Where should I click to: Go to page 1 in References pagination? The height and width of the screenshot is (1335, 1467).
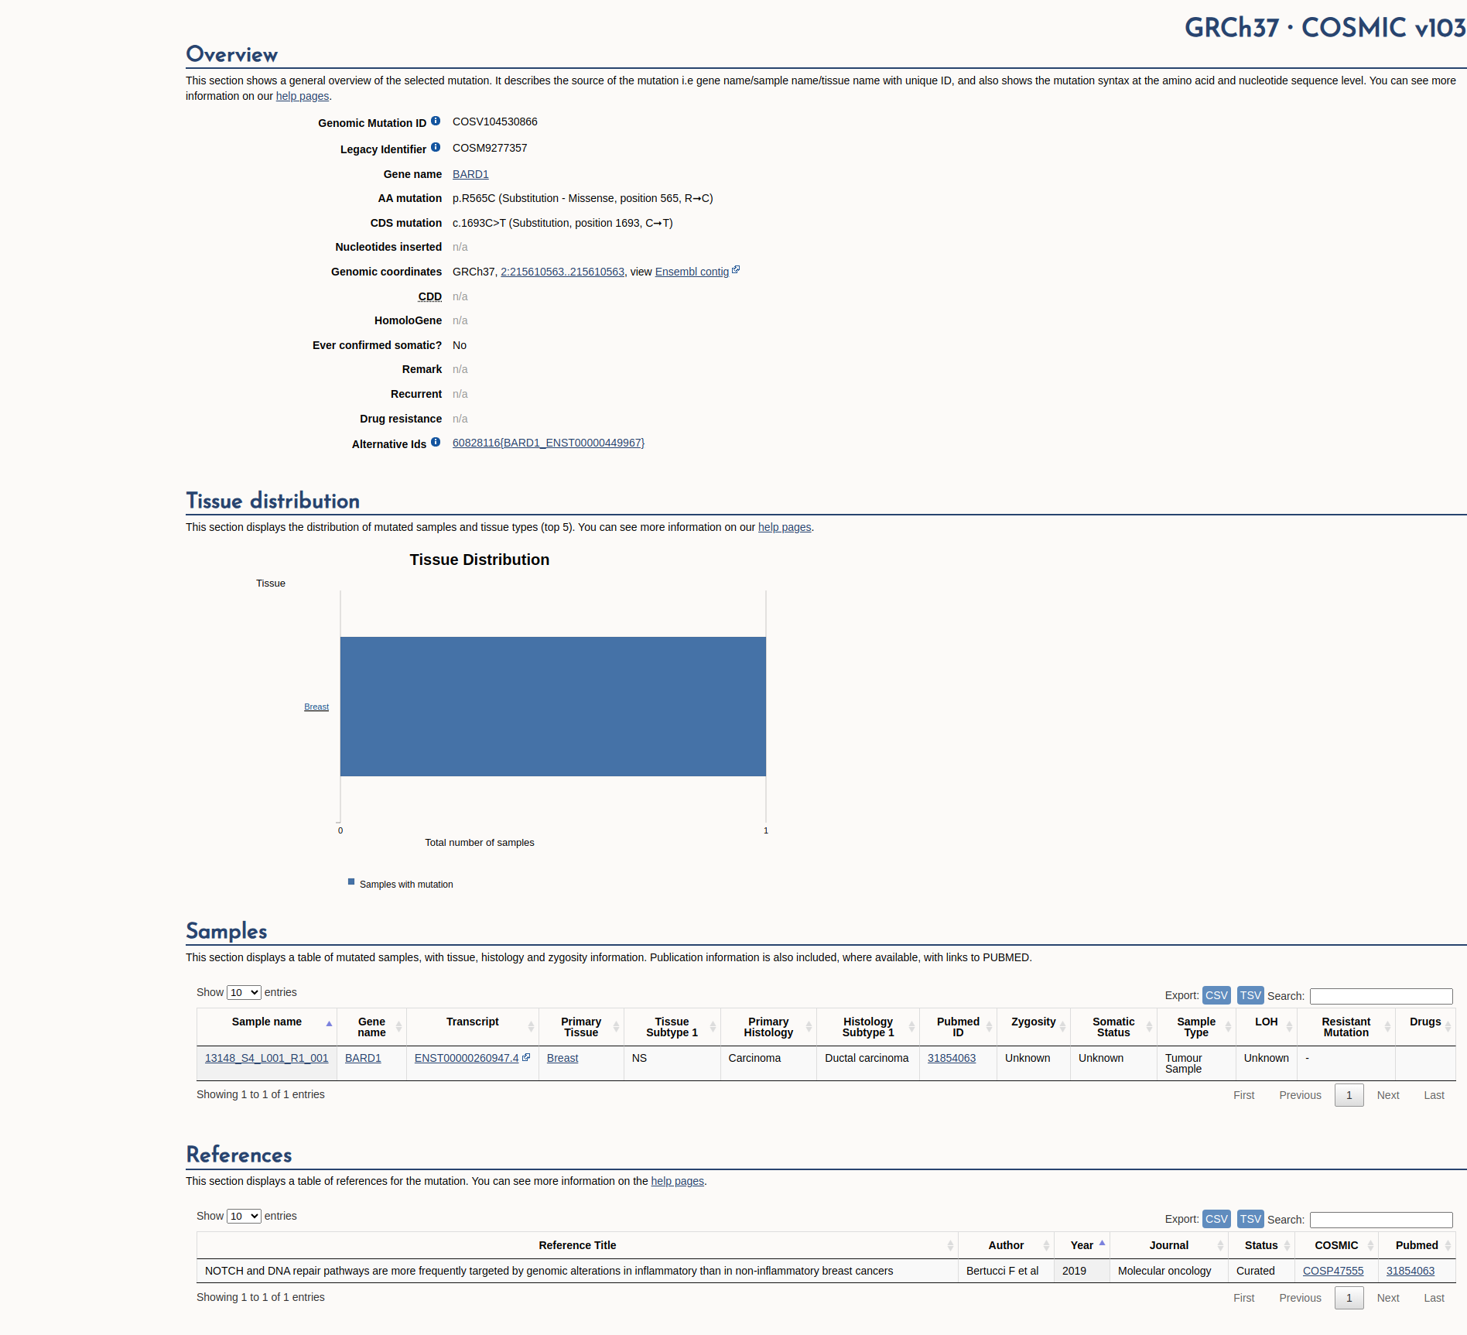pyautogui.click(x=1349, y=1298)
